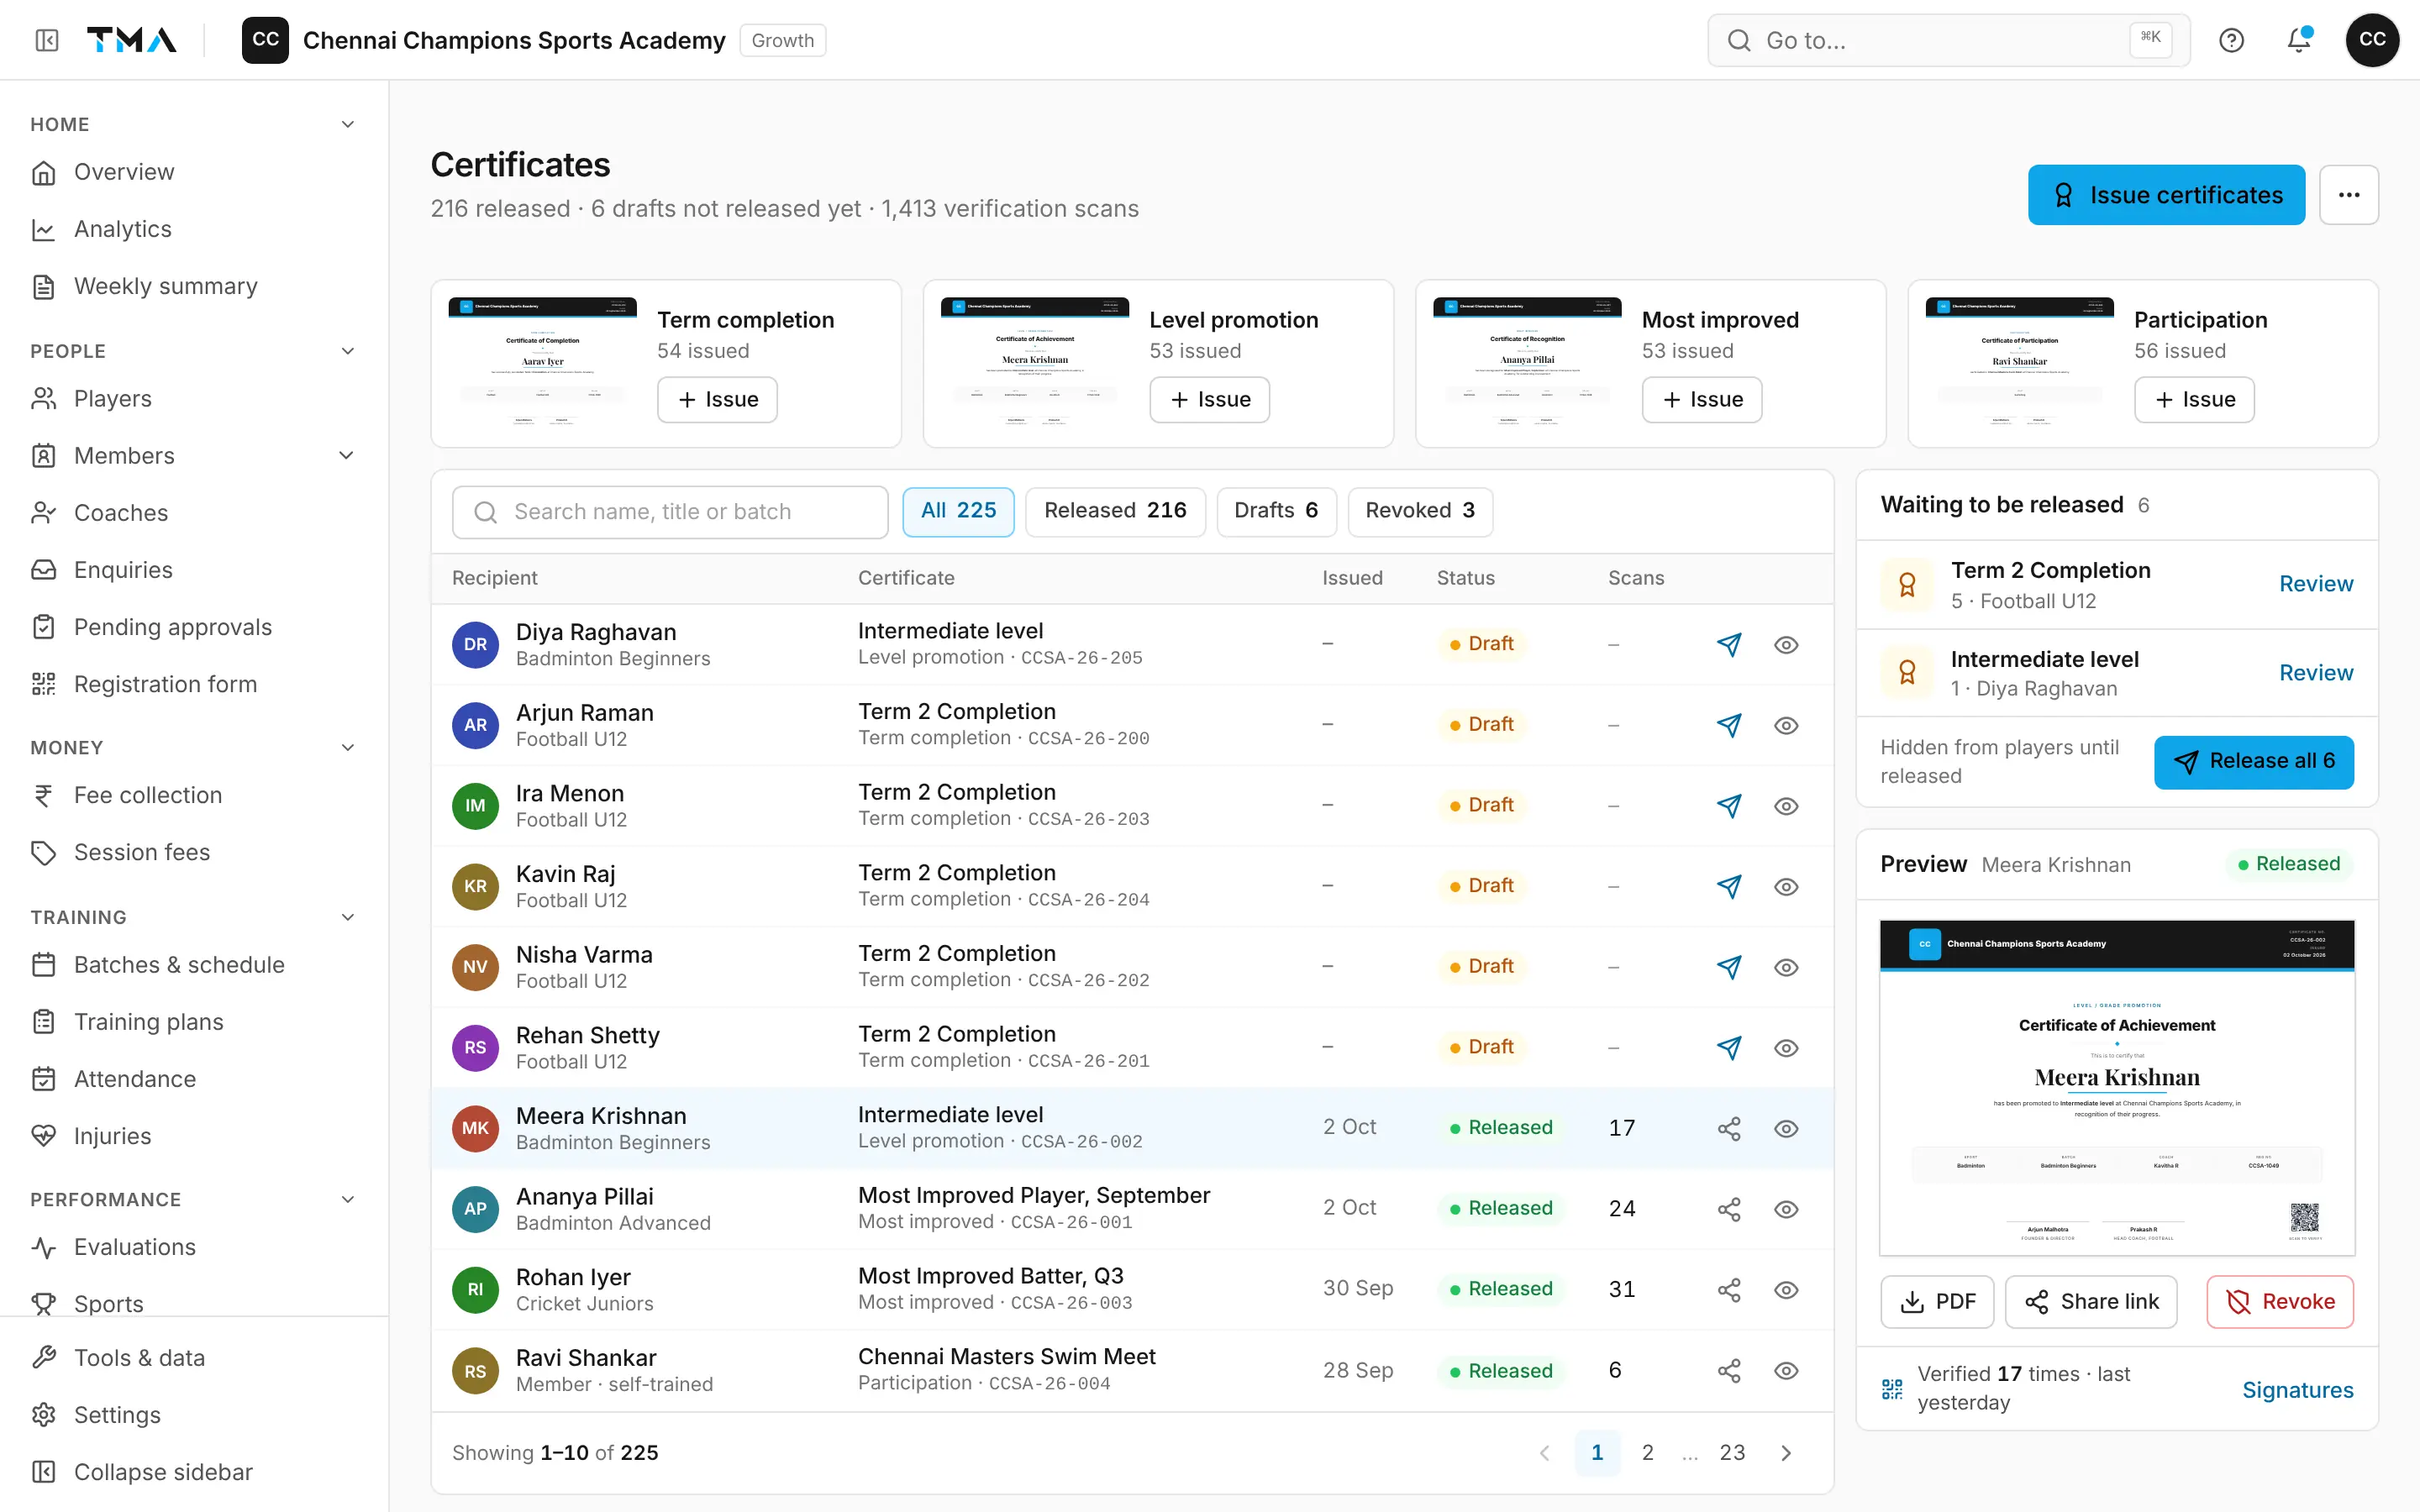The width and height of the screenshot is (2420, 1512).
Task: Focus the search name, title or batch field
Action: pos(670,511)
